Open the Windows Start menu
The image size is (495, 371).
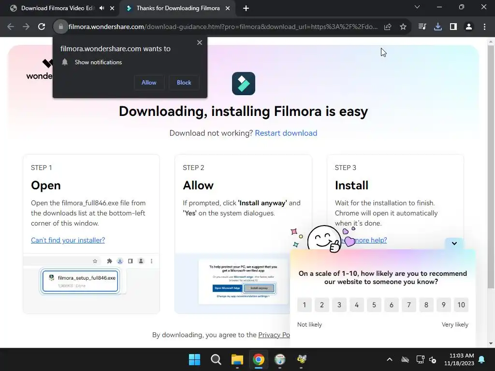pyautogui.click(x=194, y=359)
